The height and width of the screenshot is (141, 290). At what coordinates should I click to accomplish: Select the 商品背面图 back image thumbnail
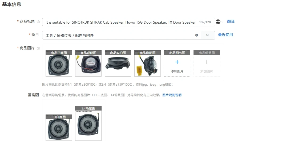[88, 63]
